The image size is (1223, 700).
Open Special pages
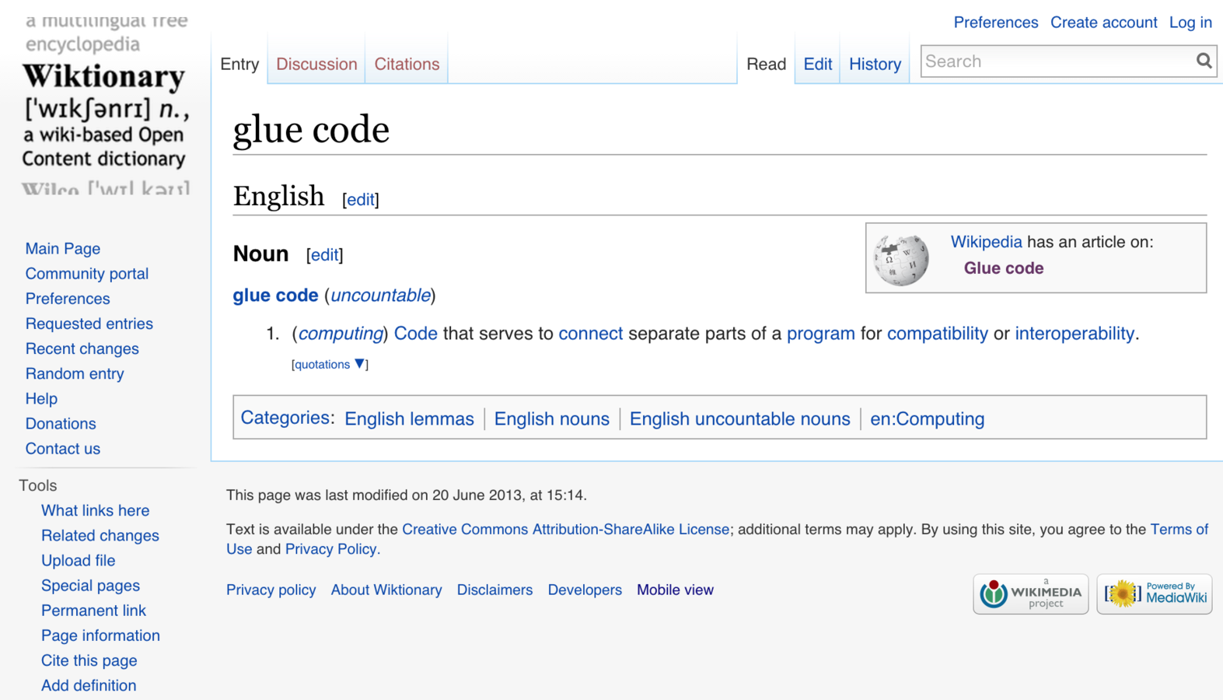coord(90,586)
